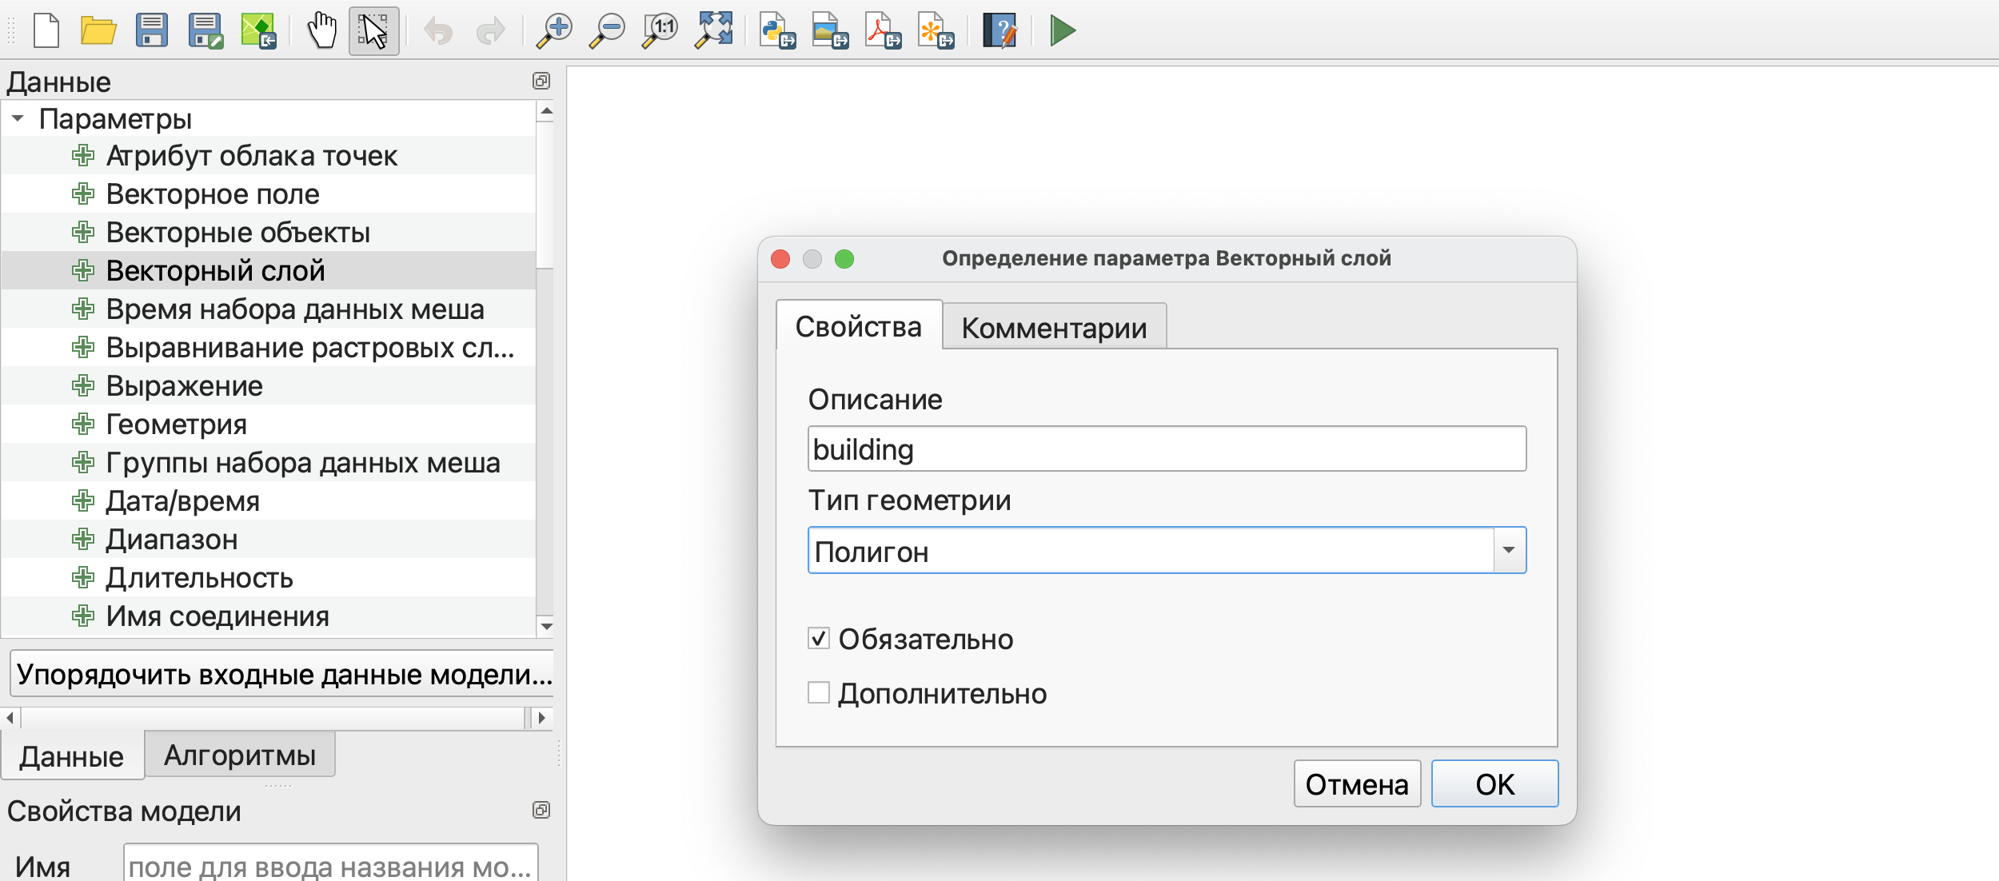The image size is (1999, 881).
Task: Click the Zoom in magnifier icon
Action: click(553, 31)
